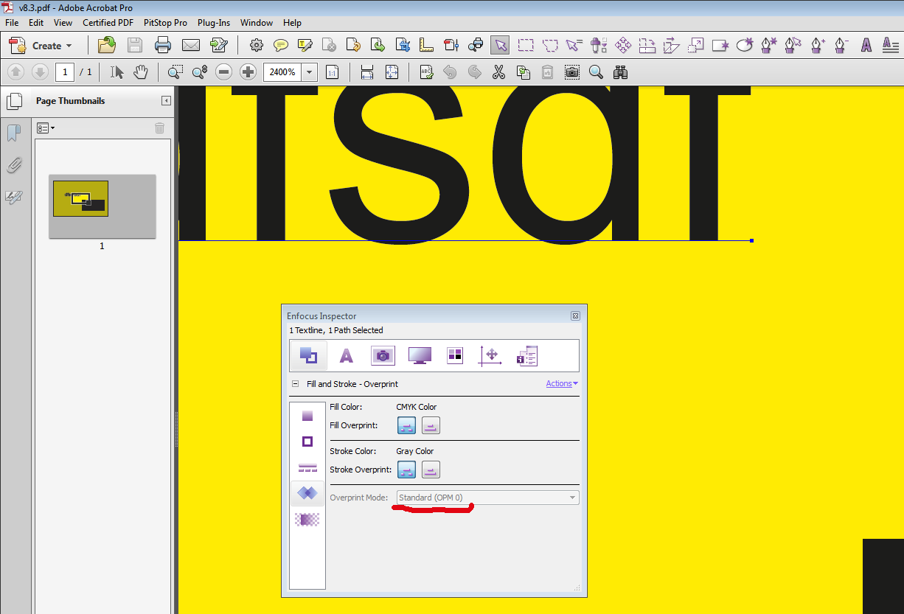Screen dimensions: 904x614
Task: Switch to Inspector Image camera category
Action: [383, 356]
